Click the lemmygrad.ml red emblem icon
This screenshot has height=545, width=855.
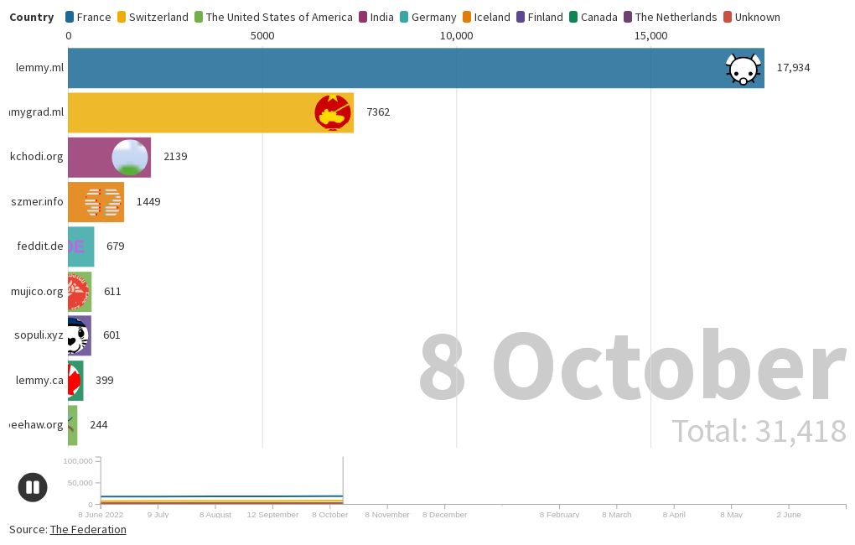coord(333,113)
